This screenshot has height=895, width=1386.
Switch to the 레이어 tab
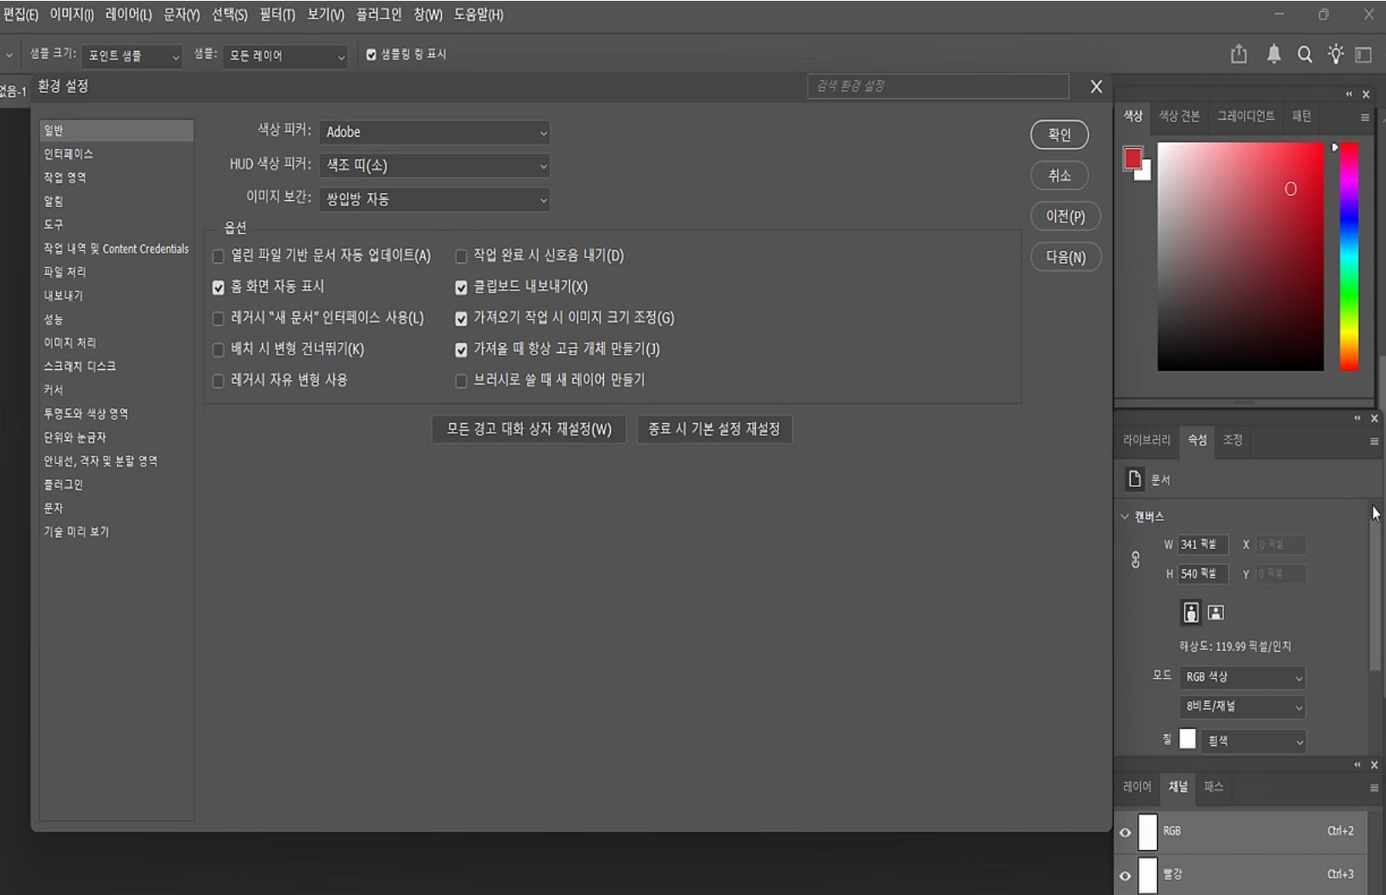click(x=1137, y=787)
